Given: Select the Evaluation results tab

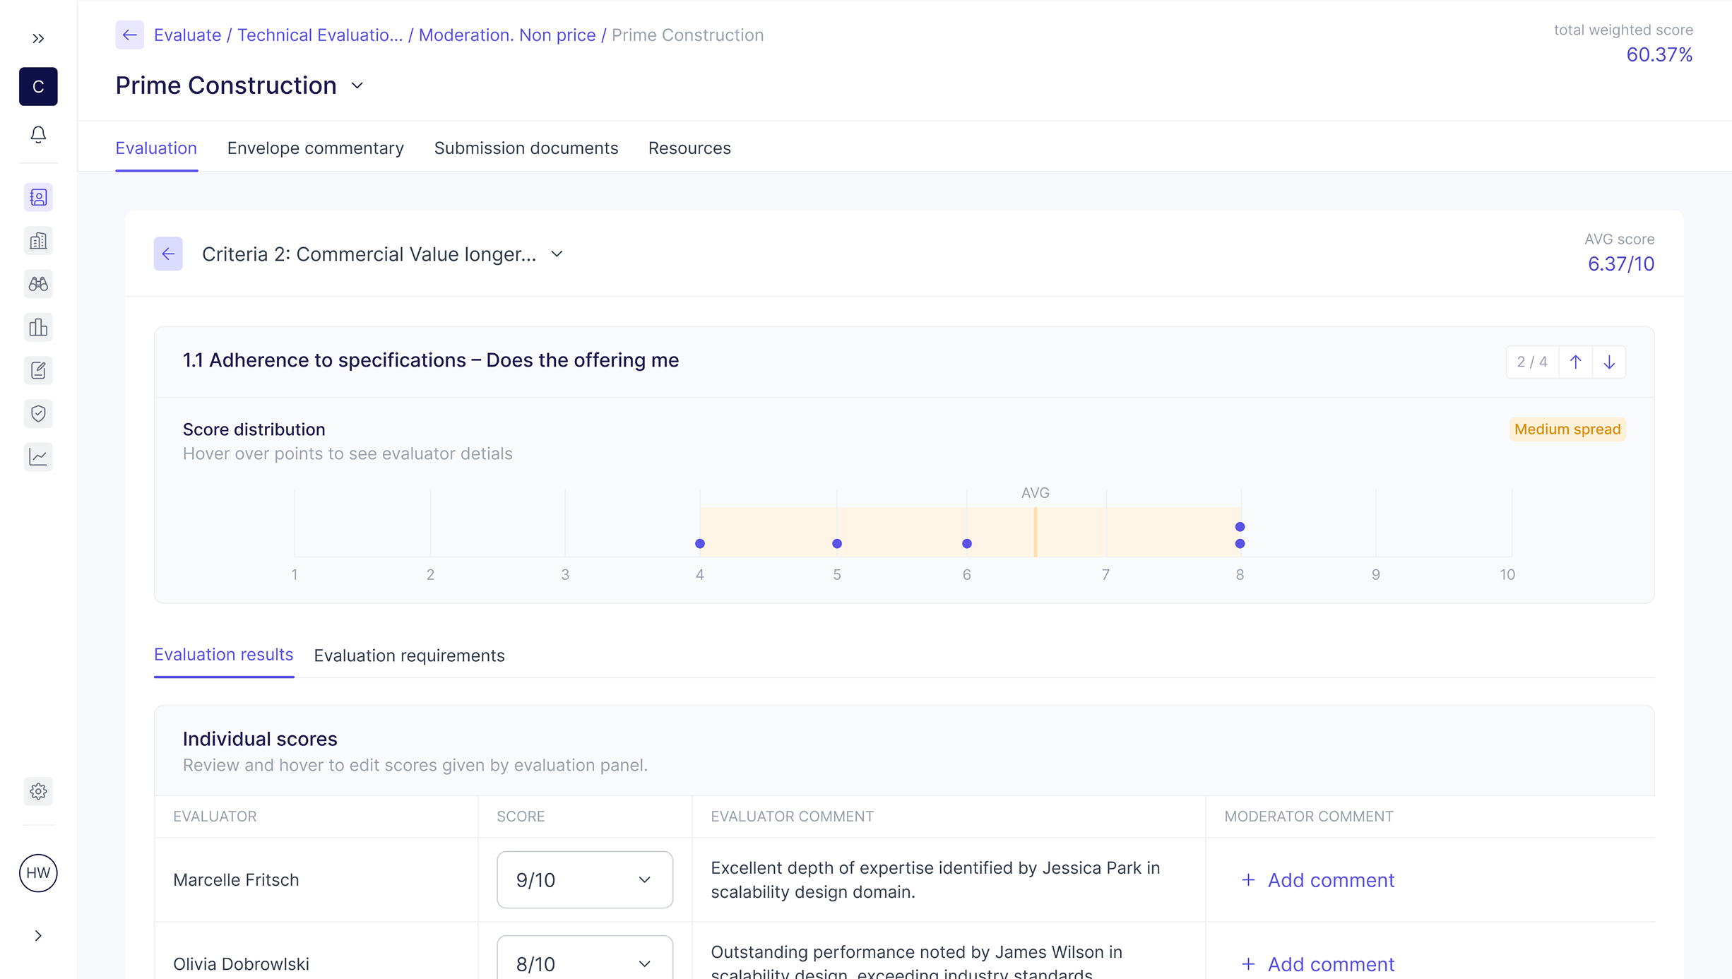Looking at the screenshot, I should [x=223, y=655].
